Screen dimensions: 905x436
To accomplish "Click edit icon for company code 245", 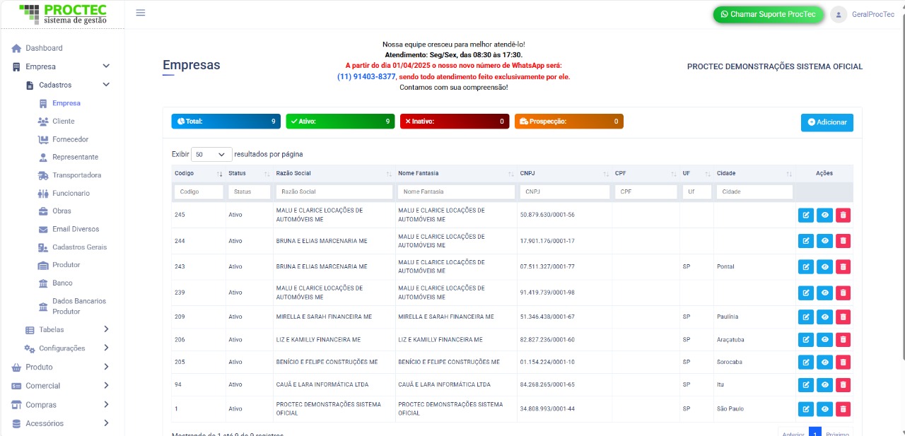I will coord(806,216).
